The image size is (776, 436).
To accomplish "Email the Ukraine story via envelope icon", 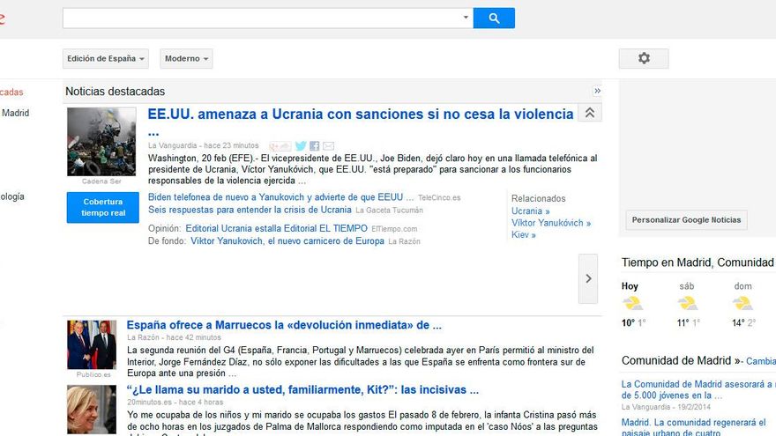I will pos(328,146).
